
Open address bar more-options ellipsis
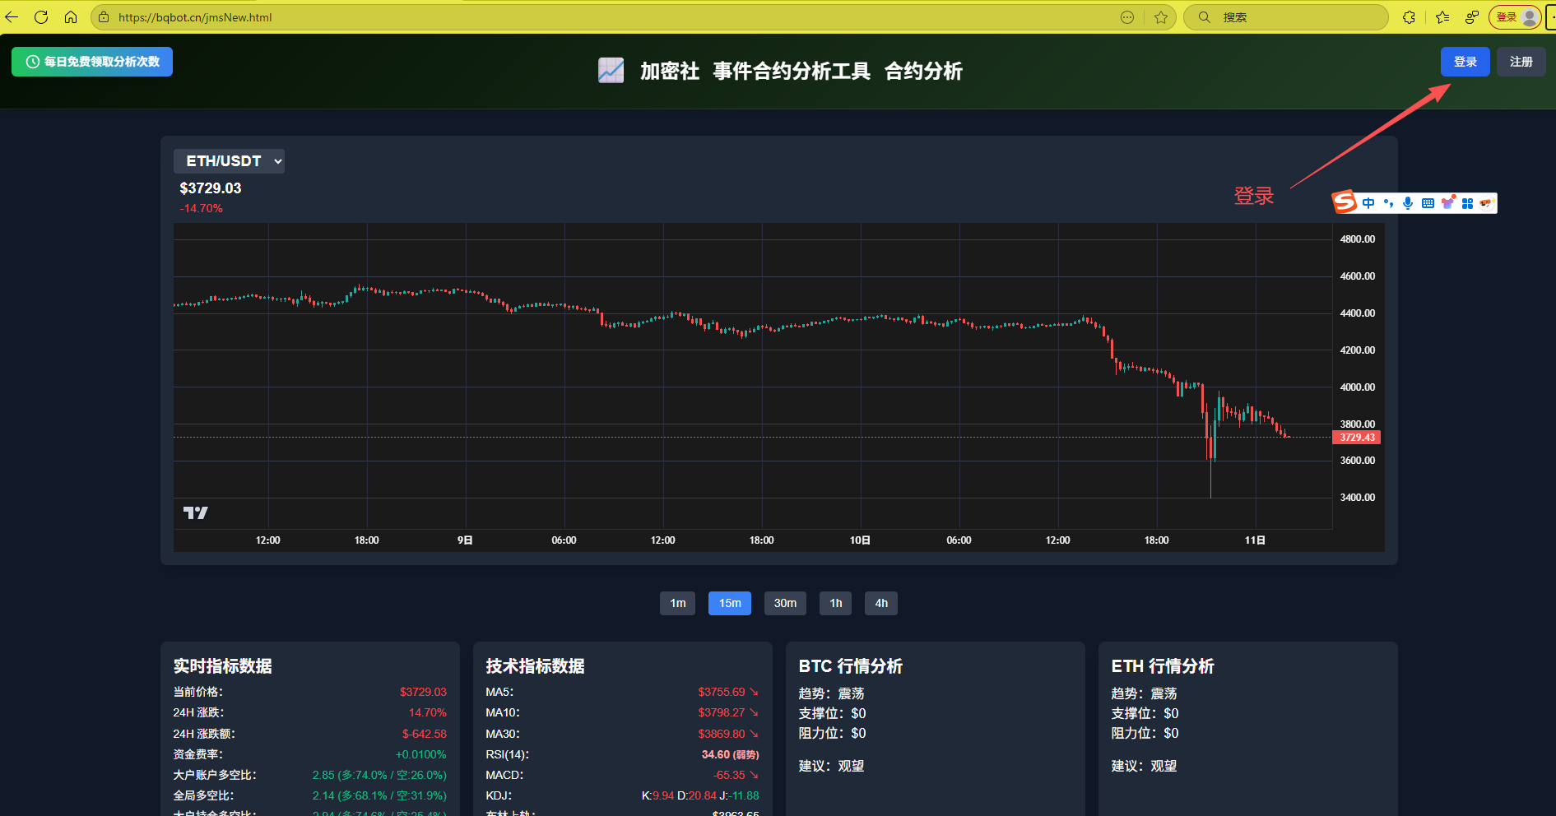click(x=1127, y=17)
